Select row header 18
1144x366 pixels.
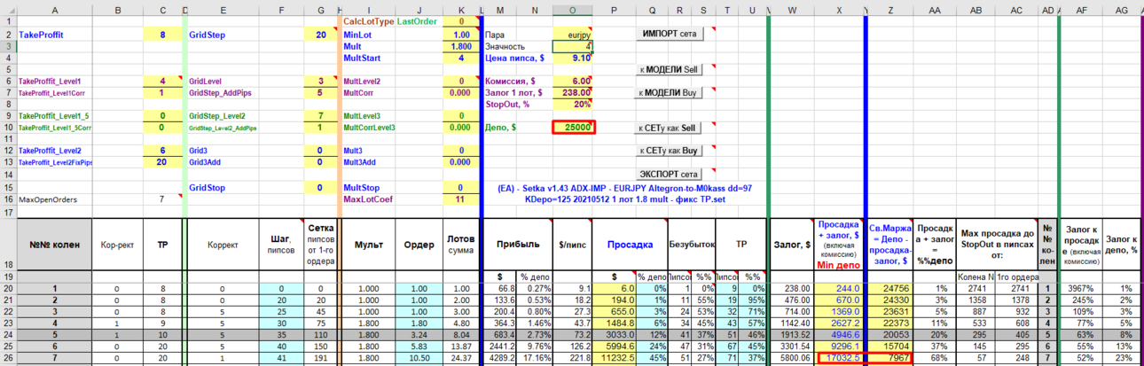tap(7, 245)
